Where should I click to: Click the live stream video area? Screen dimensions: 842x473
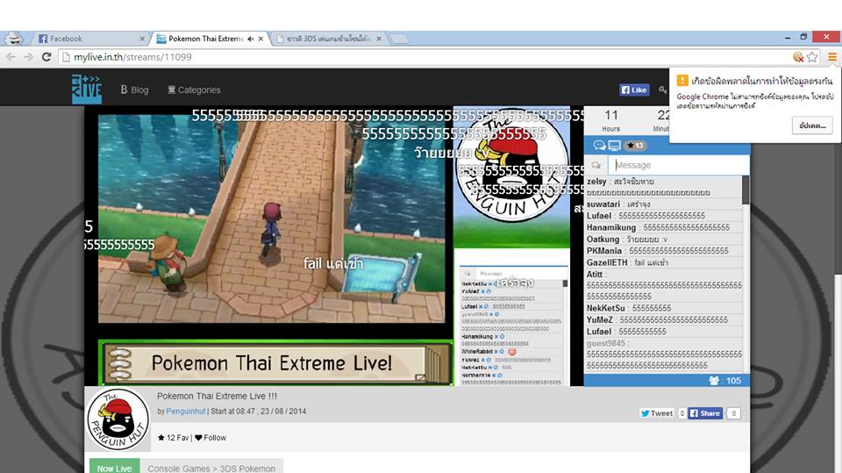[x=271, y=219]
